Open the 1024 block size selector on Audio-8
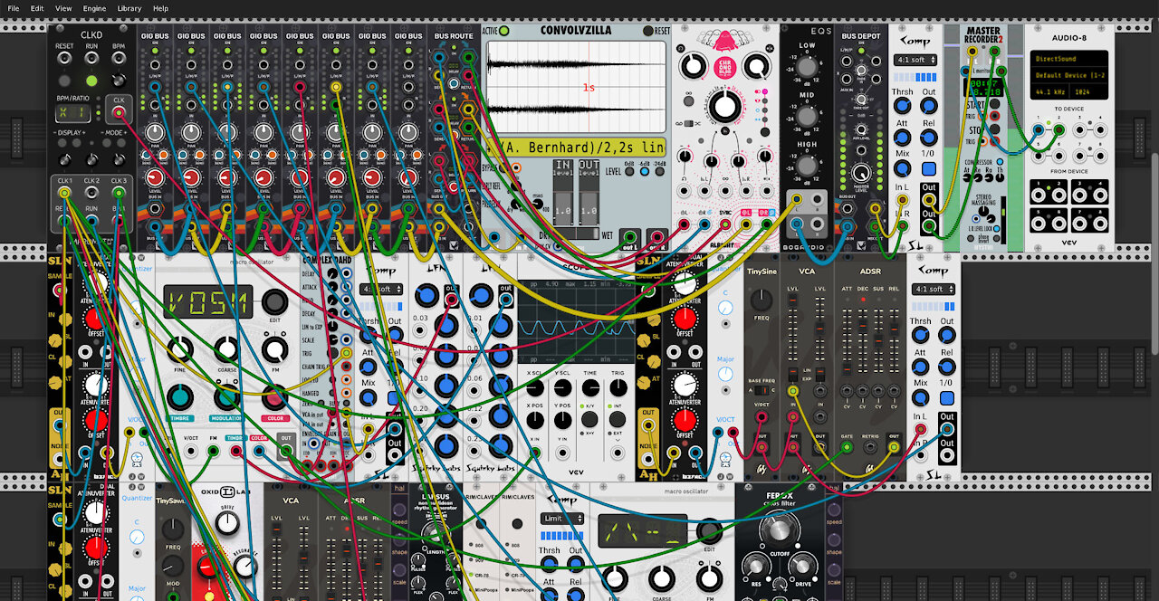This screenshot has height=601, width=1159. (x=1087, y=92)
